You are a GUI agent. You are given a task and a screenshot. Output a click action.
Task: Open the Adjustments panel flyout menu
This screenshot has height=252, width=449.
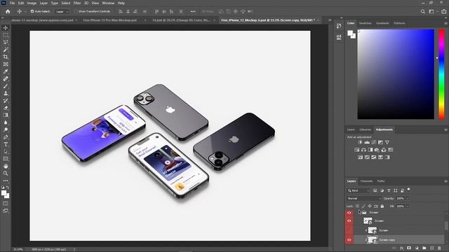point(445,129)
